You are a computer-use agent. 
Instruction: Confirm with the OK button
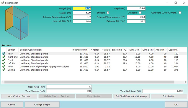pyautogui.click(x=176, y=104)
